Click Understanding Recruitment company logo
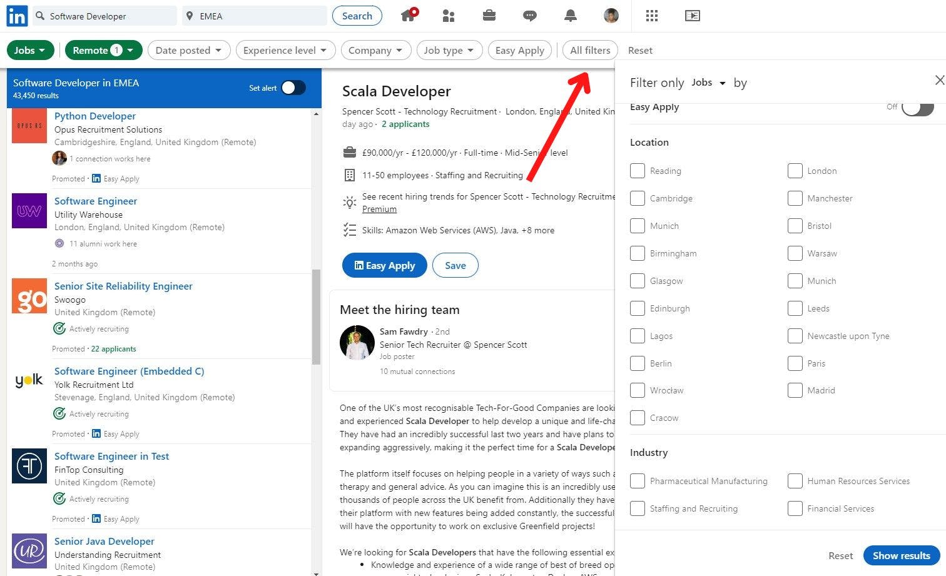946x576 pixels. coord(29,551)
